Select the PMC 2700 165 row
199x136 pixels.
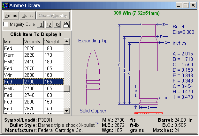(34, 89)
